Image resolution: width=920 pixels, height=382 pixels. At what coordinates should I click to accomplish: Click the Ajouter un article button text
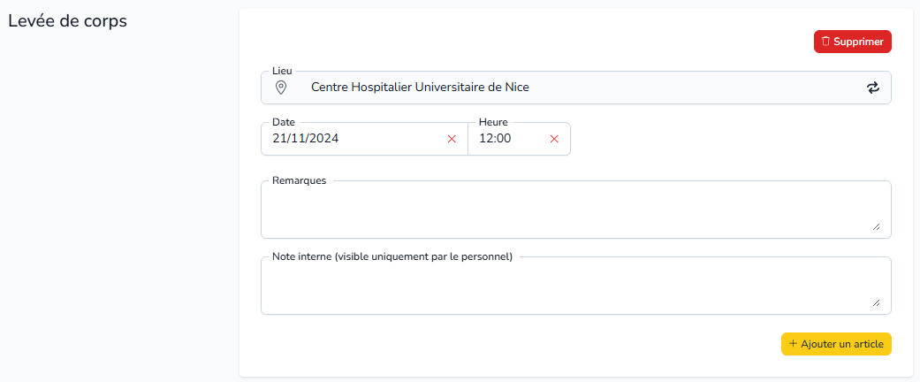tap(842, 344)
